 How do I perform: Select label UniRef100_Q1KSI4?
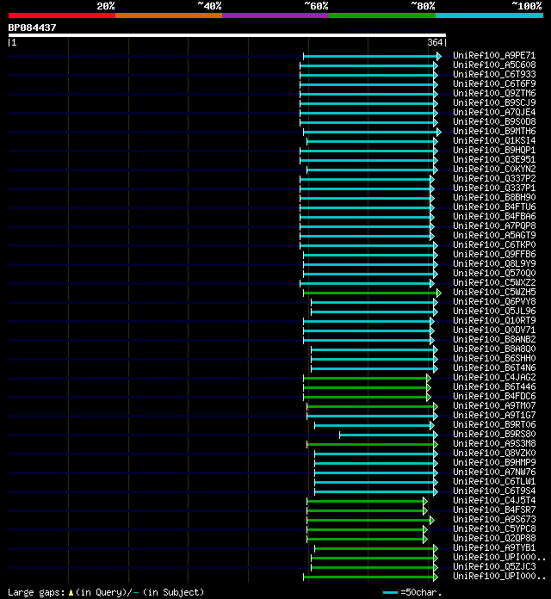click(x=494, y=140)
